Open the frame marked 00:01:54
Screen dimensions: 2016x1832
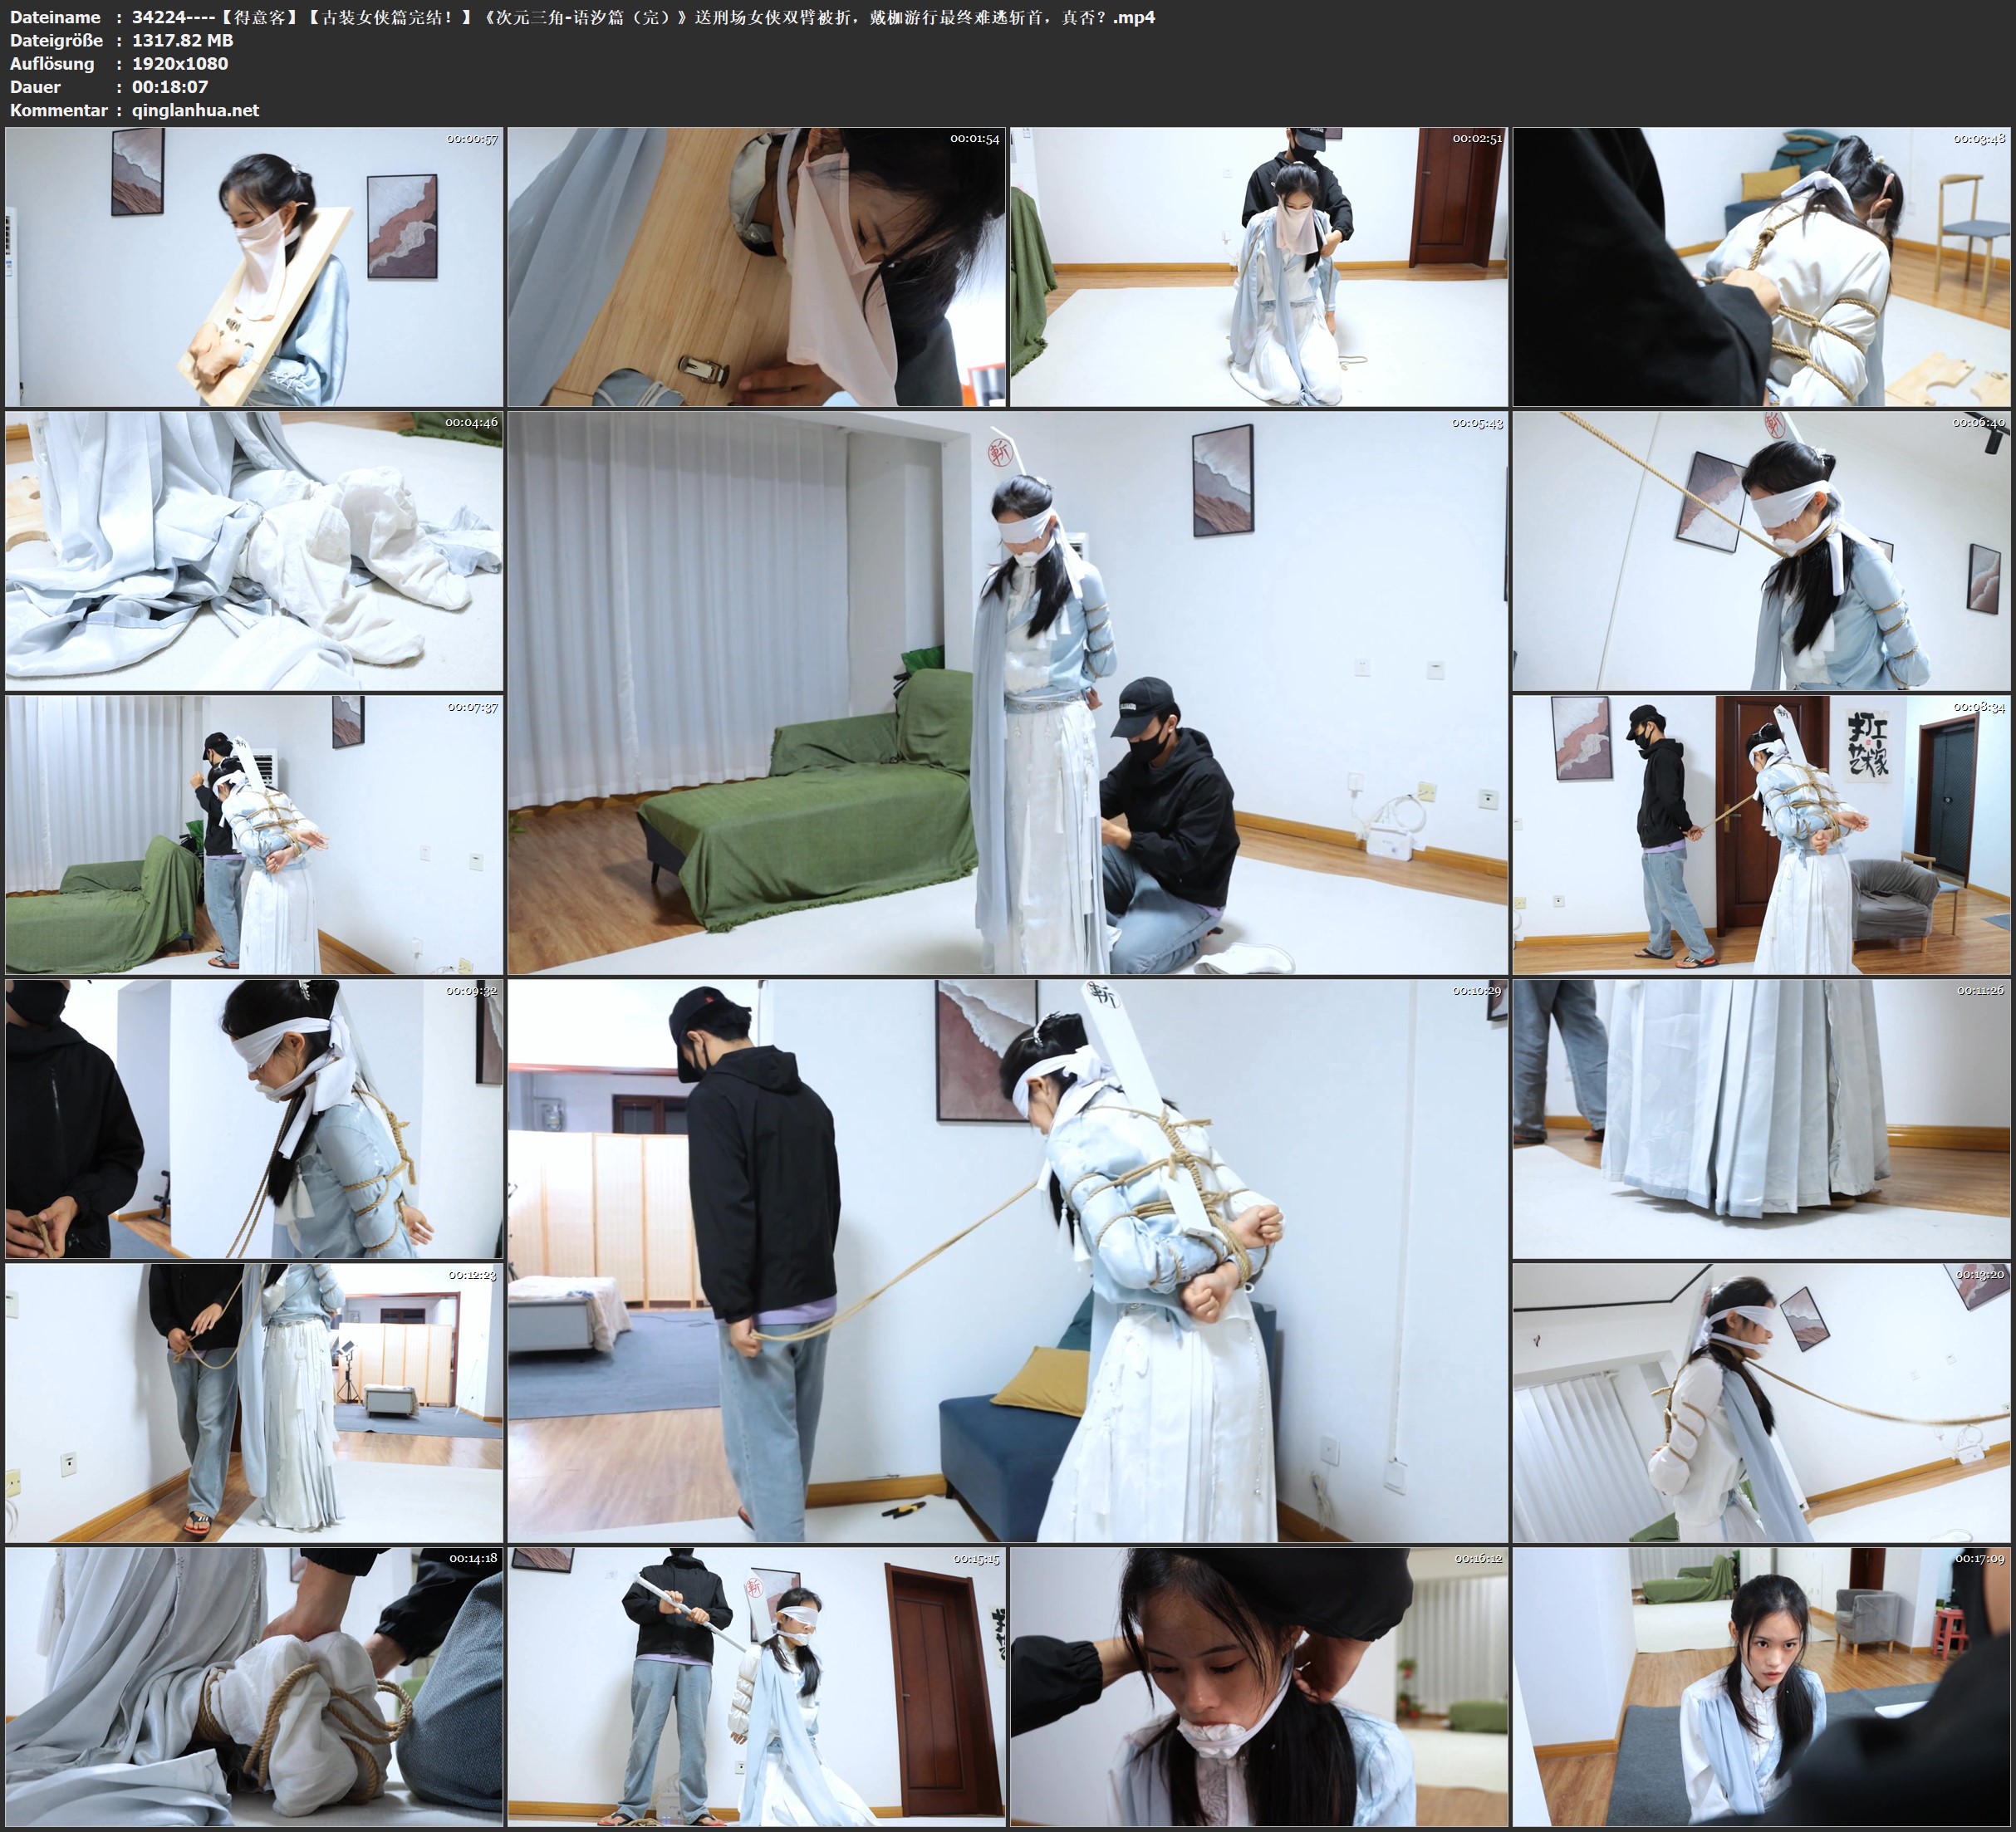pyautogui.click(x=756, y=267)
